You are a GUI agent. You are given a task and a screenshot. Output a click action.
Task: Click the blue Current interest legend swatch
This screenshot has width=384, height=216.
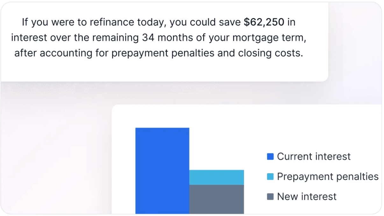click(270, 157)
